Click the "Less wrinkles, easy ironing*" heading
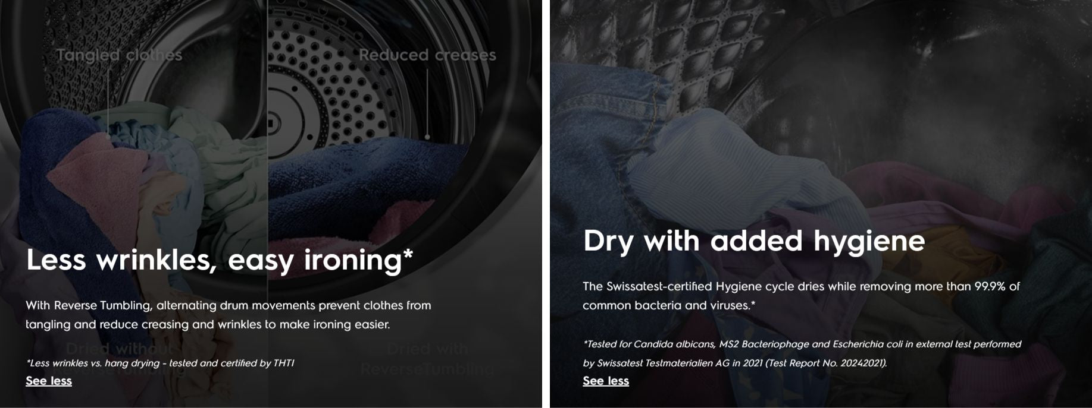The height and width of the screenshot is (408, 1092). click(x=220, y=260)
